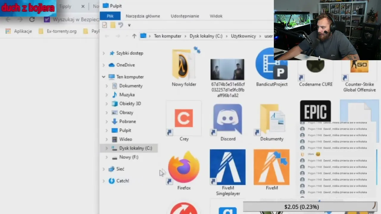Expand the Dokumenty node in navigation pane

107,86
